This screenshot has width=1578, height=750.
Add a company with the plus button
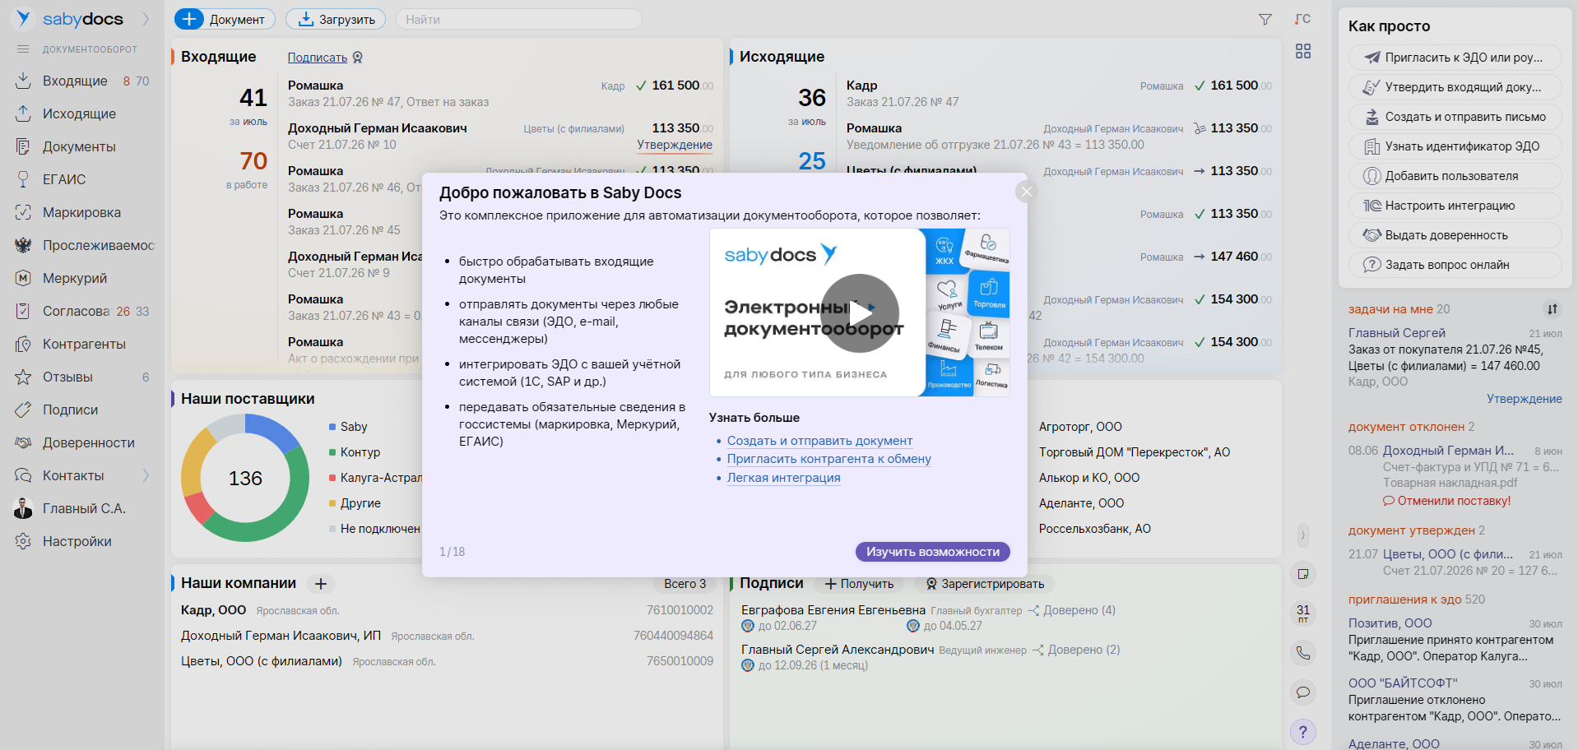(x=321, y=584)
